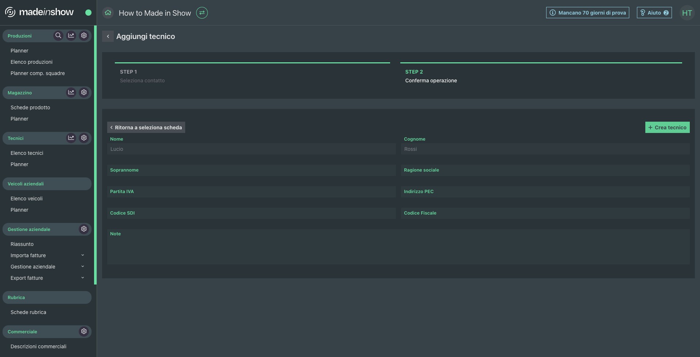Open Tecnici settings gear

84,138
